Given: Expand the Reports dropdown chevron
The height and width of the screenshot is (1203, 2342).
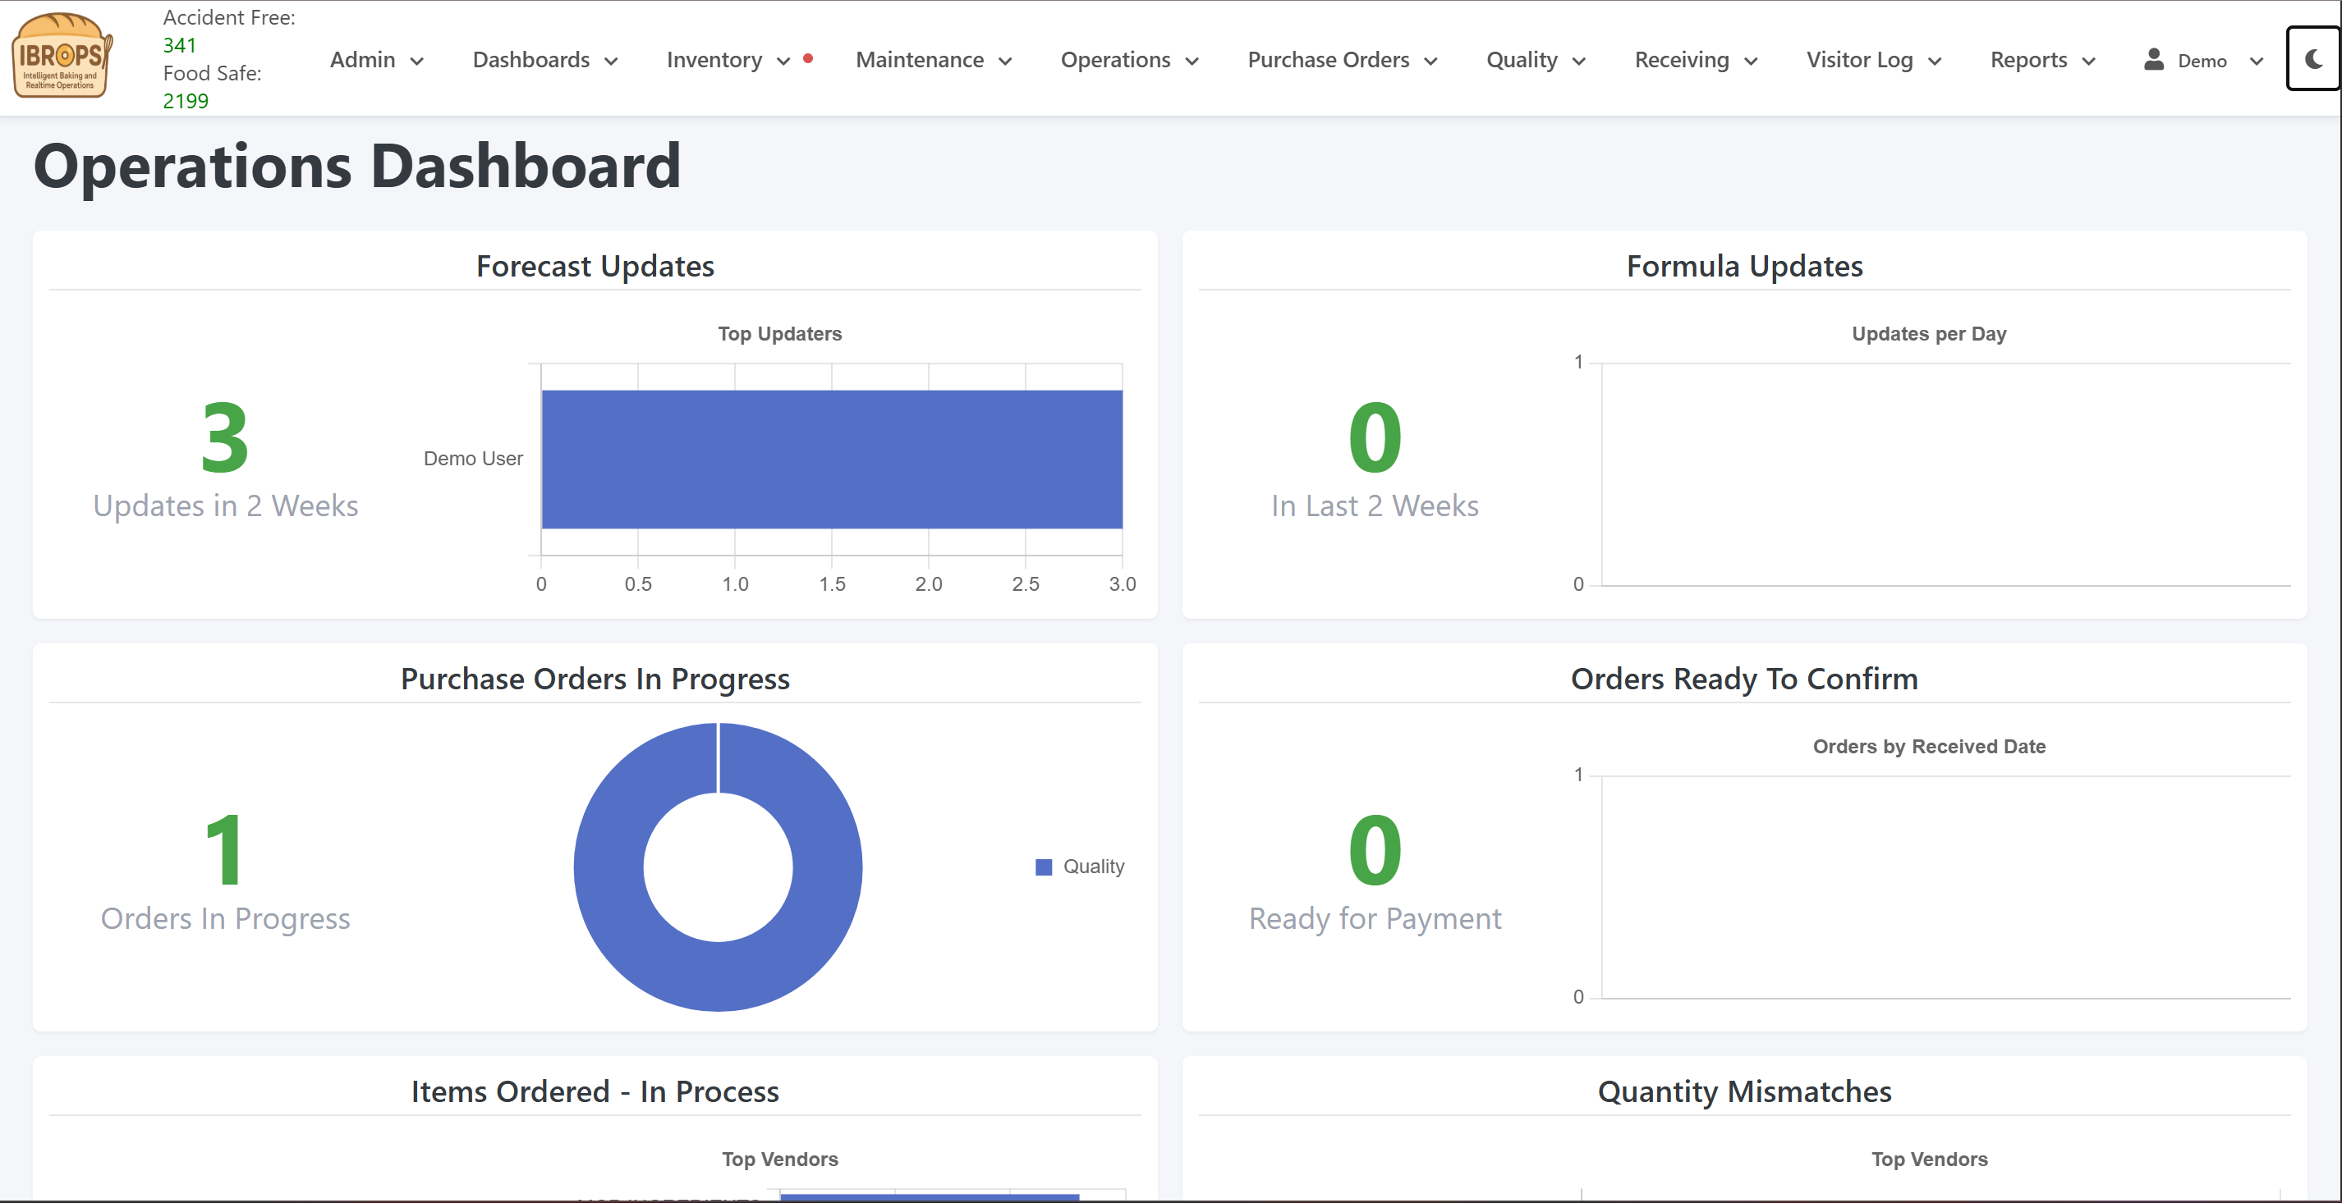Looking at the screenshot, I should tap(2088, 61).
